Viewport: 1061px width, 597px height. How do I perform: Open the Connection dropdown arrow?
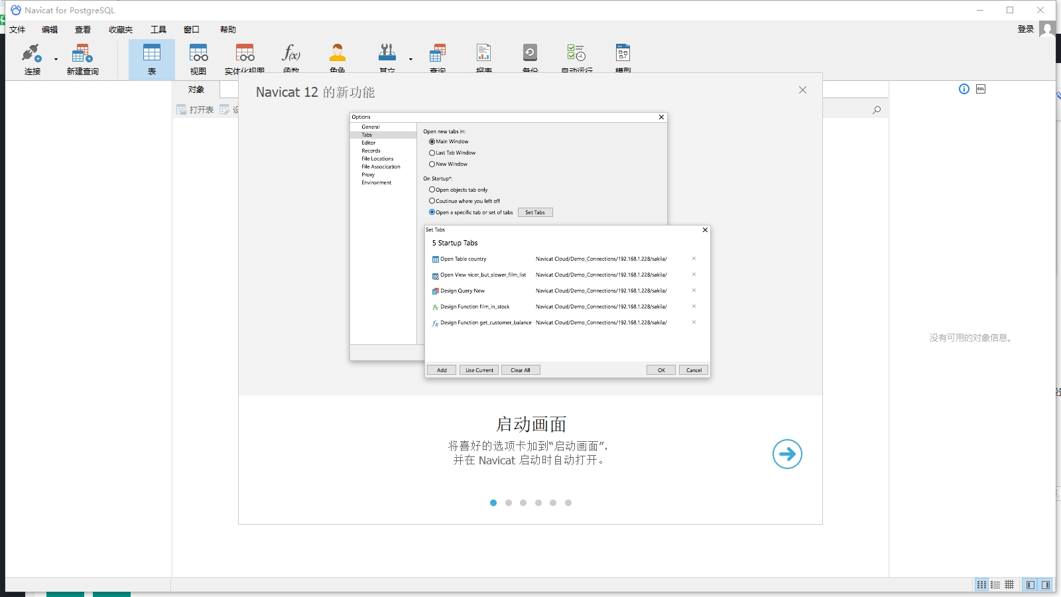(x=56, y=60)
